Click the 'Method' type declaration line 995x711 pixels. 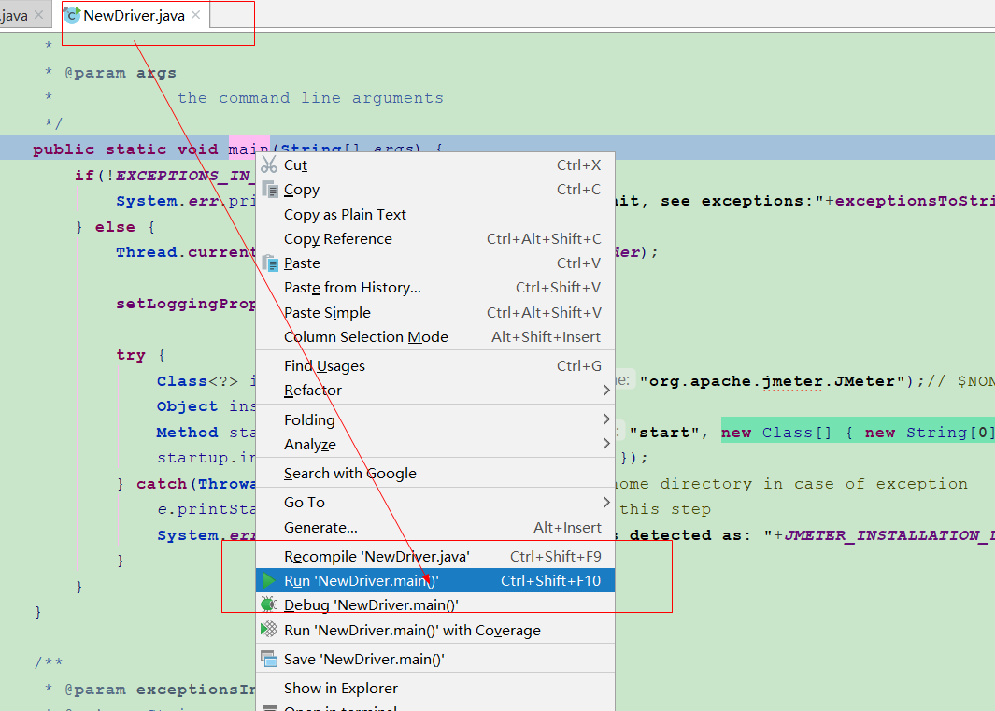(206, 433)
